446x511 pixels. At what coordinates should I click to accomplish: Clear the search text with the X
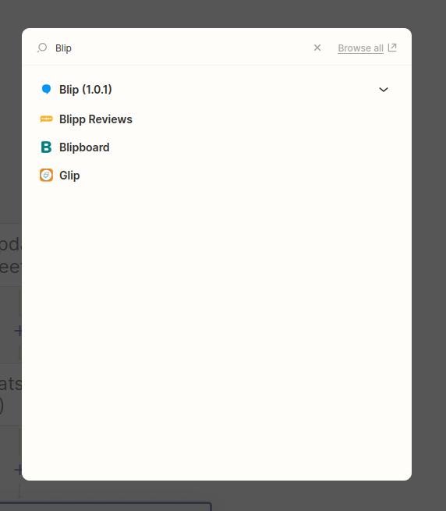click(317, 48)
